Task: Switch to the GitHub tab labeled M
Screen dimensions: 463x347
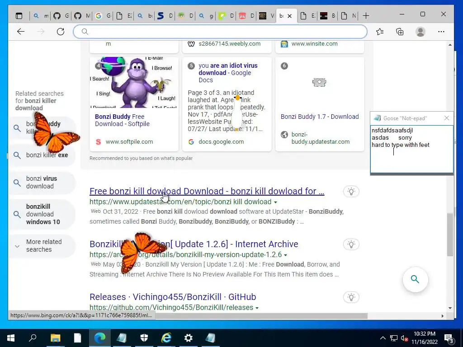Action: click(82, 16)
